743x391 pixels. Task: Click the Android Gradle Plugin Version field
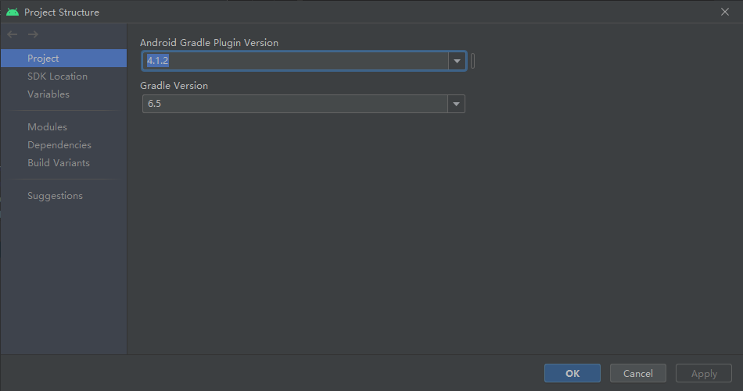coord(295,62)
